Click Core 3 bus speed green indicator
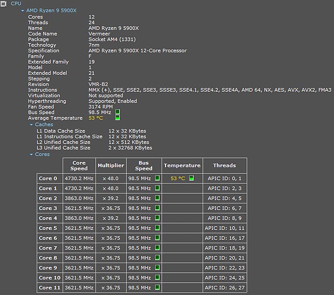 (157, 208)
